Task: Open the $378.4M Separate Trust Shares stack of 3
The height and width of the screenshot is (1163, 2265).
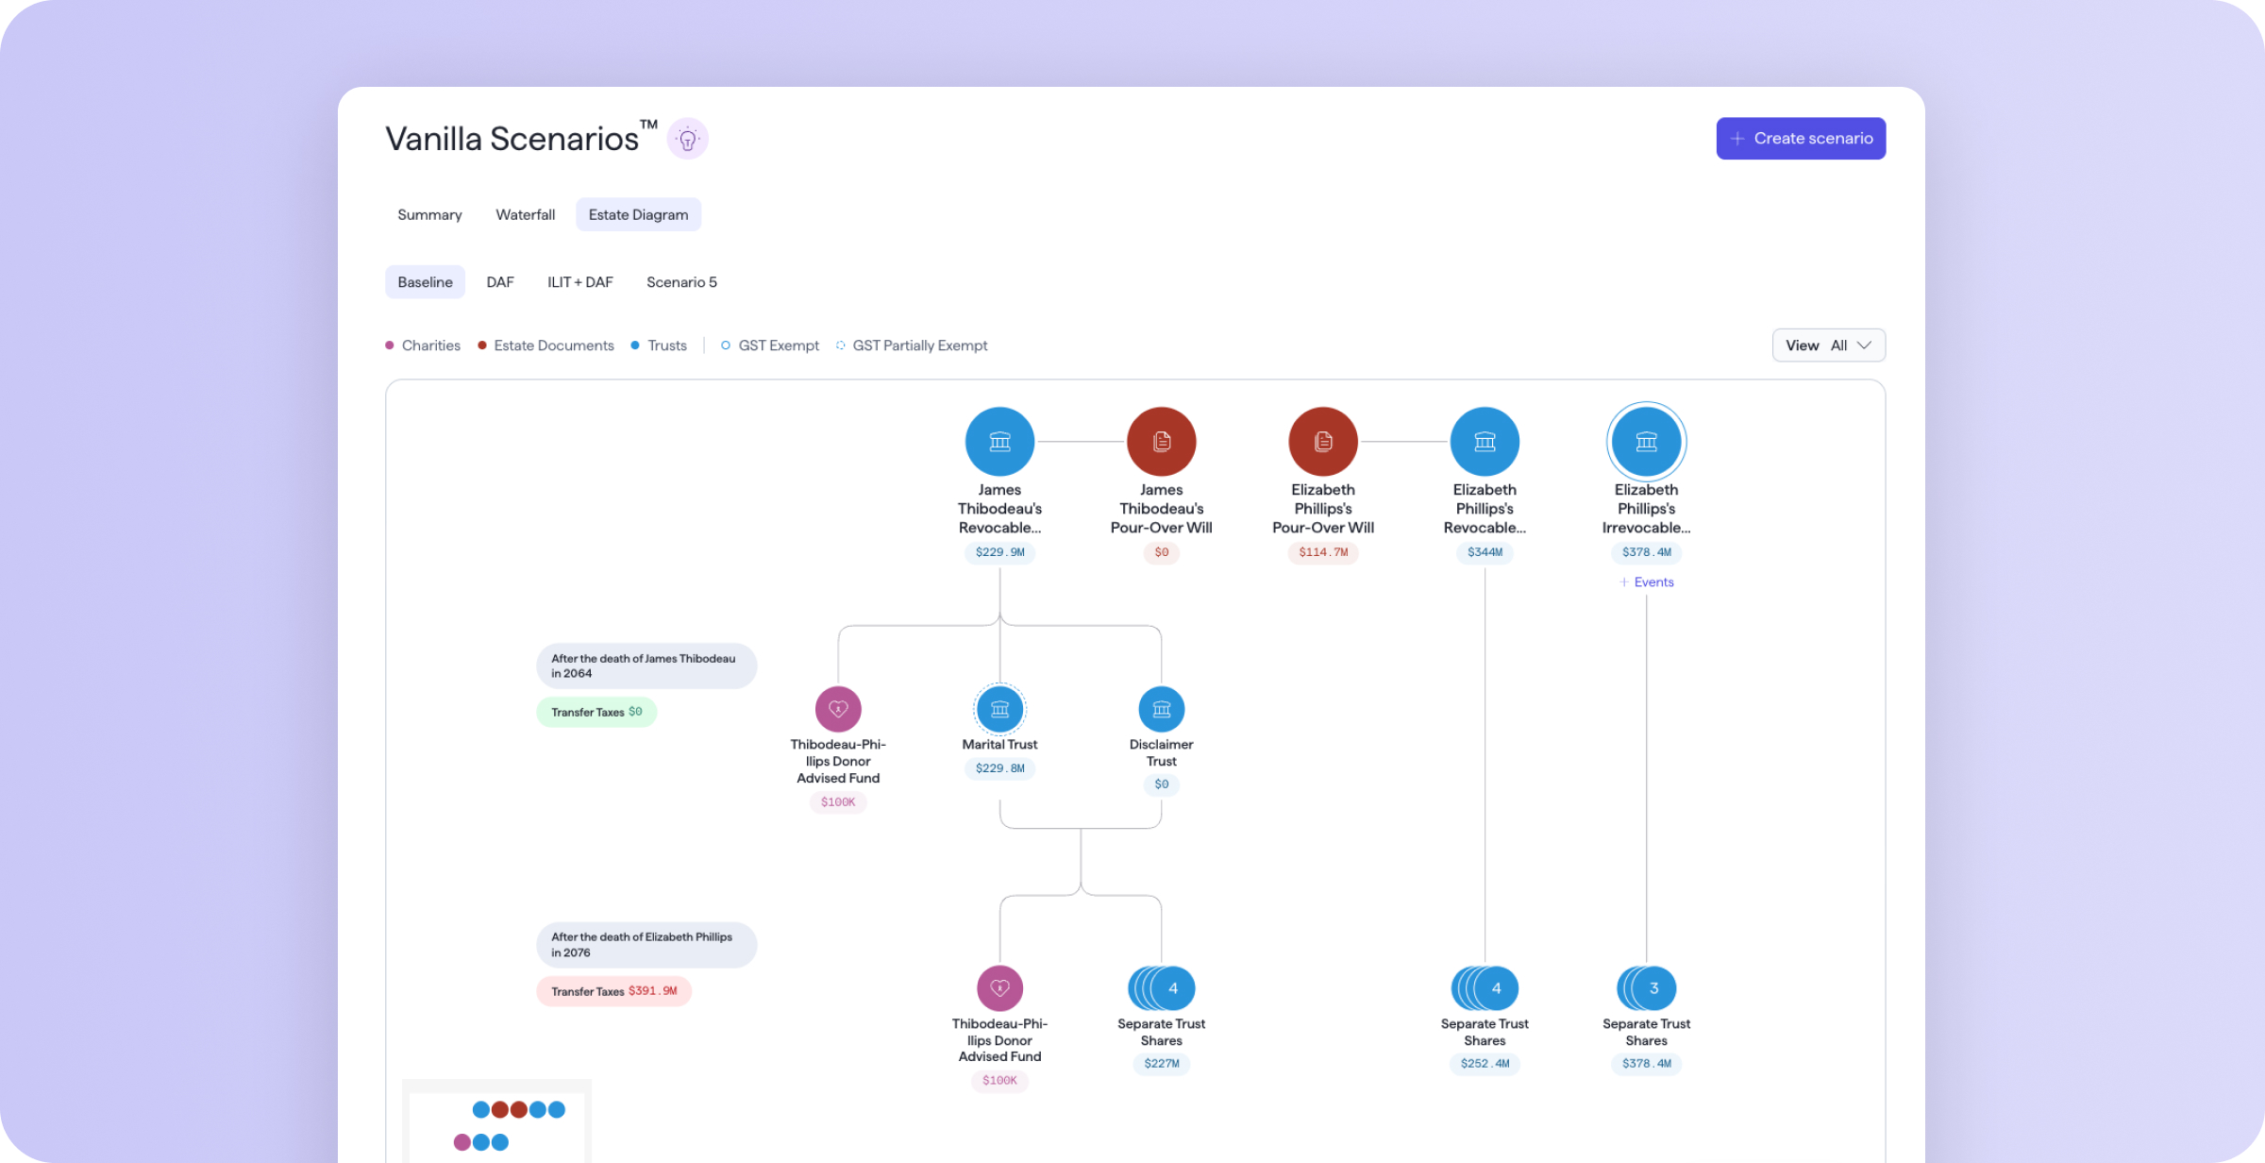Action: 1647,988
